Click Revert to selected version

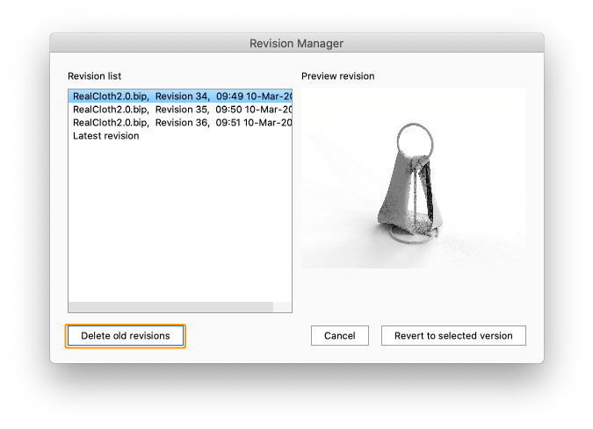click(x=453, y=336)
